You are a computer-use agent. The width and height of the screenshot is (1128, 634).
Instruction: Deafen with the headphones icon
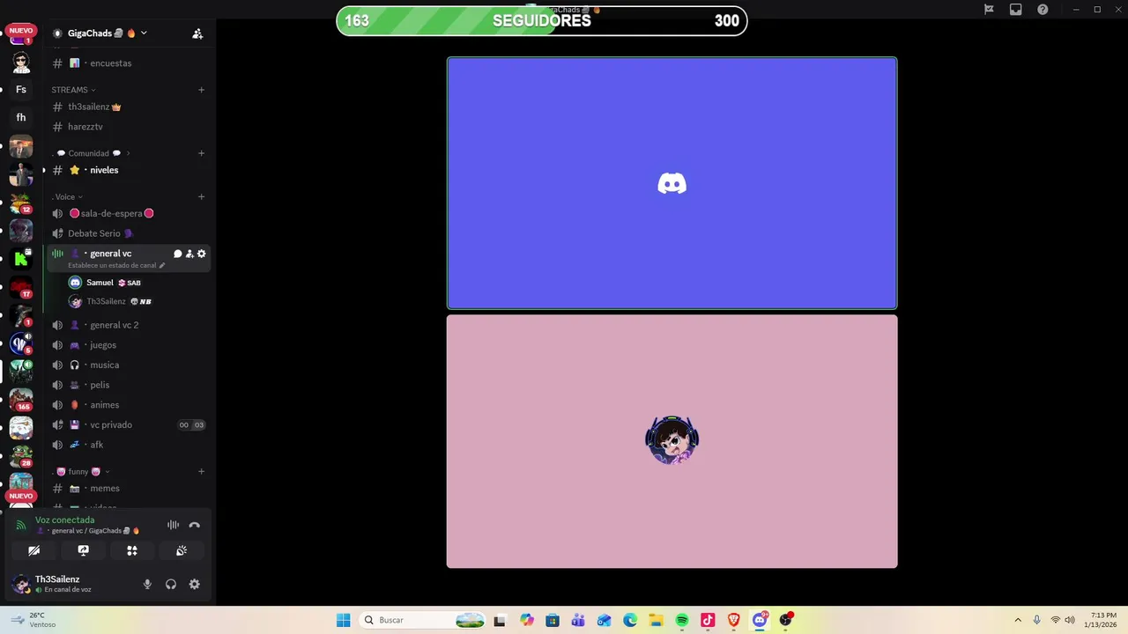pos(171,584)
